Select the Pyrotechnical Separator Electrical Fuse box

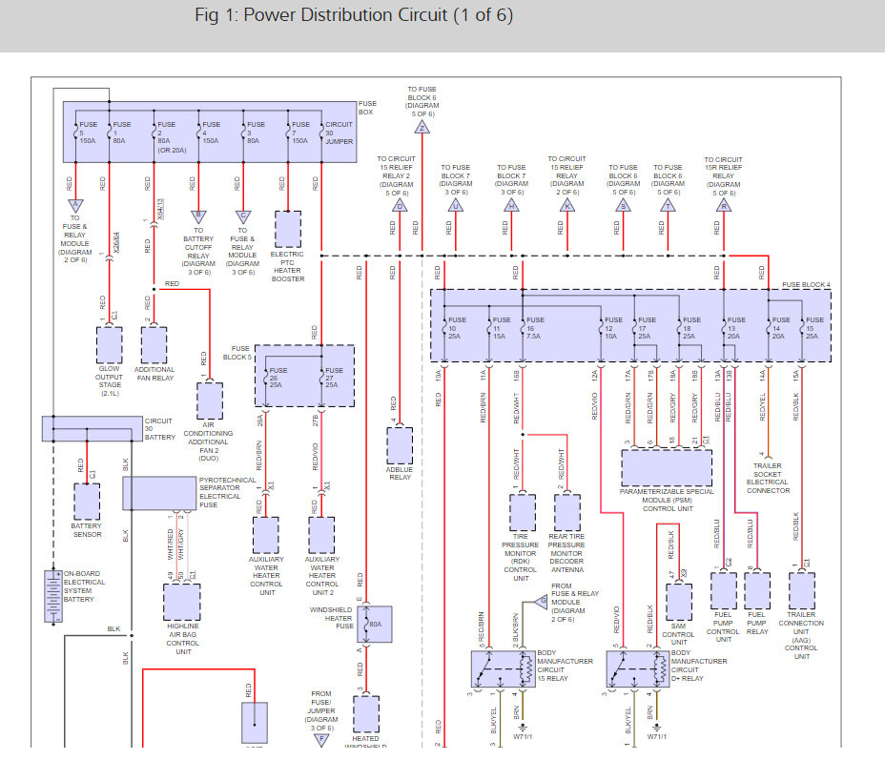159,494
